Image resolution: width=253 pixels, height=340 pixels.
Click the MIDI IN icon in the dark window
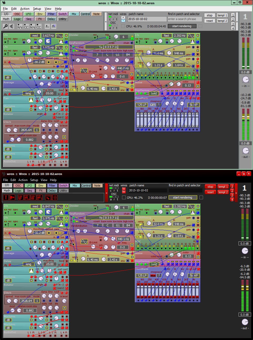tap(20, 197)
